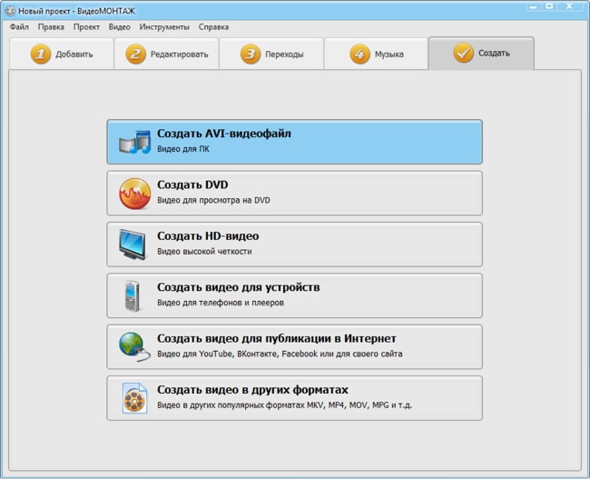
Task: Click the checkmark icon on Создать tab
Action: point(463,54)
